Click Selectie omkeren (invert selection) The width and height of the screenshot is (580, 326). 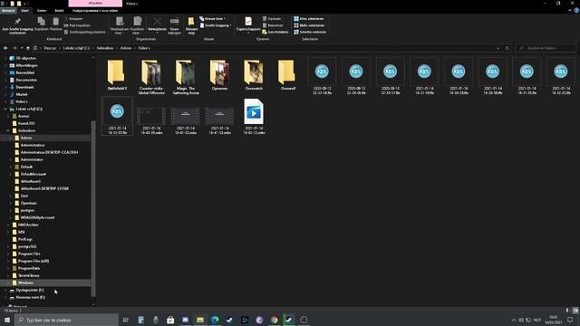(x=310, y=32)
